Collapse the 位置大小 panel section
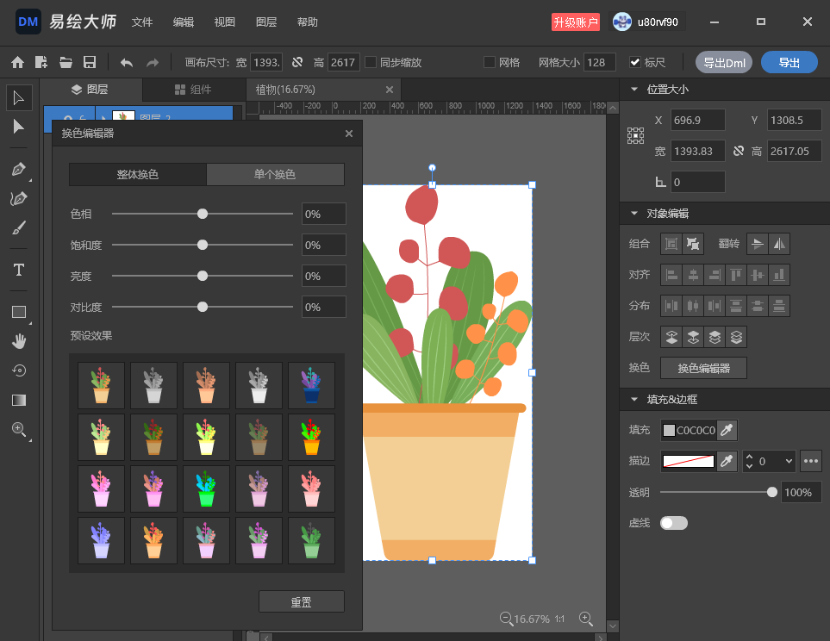The image size is (830, 641). tap(634, 90)
